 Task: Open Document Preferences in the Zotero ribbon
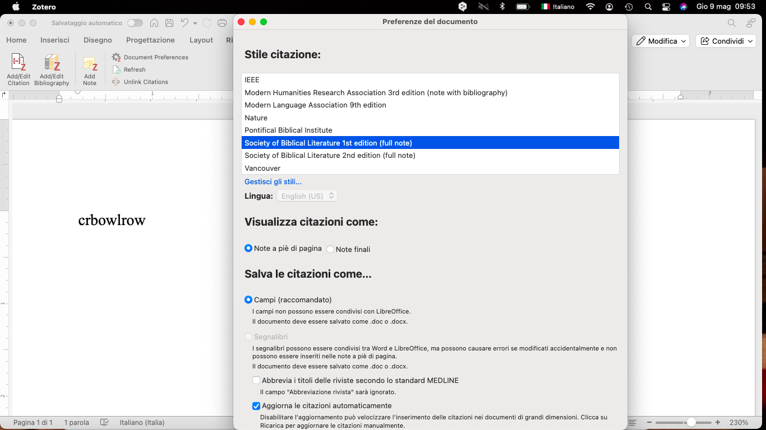150,57
